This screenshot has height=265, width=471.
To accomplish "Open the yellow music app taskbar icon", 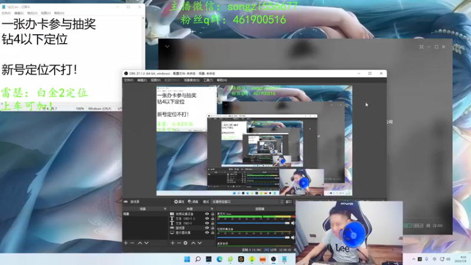I will pyautogui.click(x=252, y=259).
